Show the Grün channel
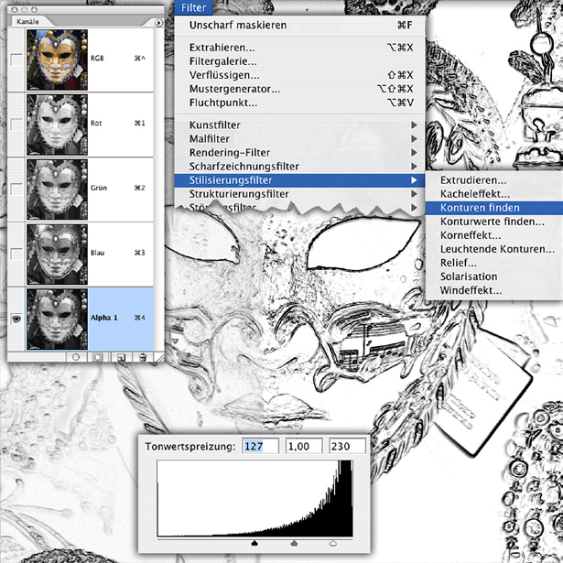Image resolution: width=563 pixels, height=563 pixels. pyautogui.click(x=16, y=189)
